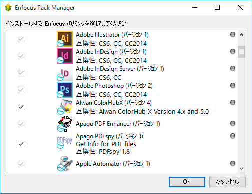Maximize the Enfocus Pack Manager window
252x194 pixels.
(217, 7)
